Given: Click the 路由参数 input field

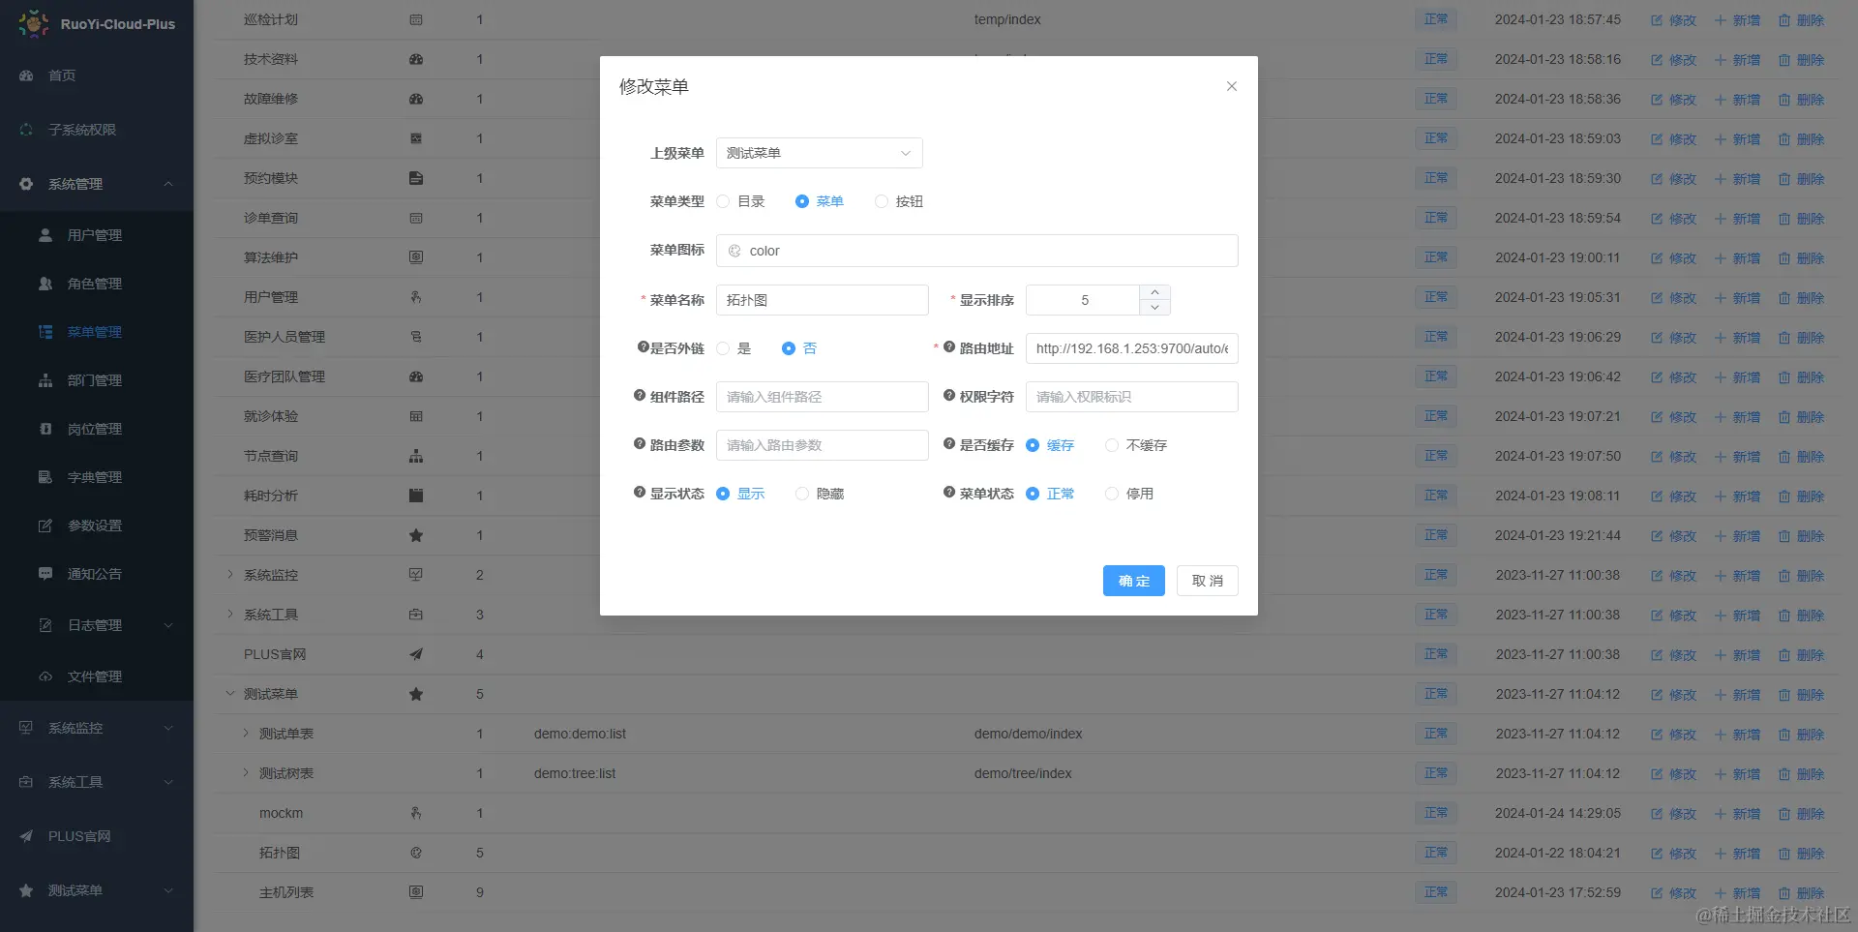Looking at the screenshot, I should (x=823, y=445).
